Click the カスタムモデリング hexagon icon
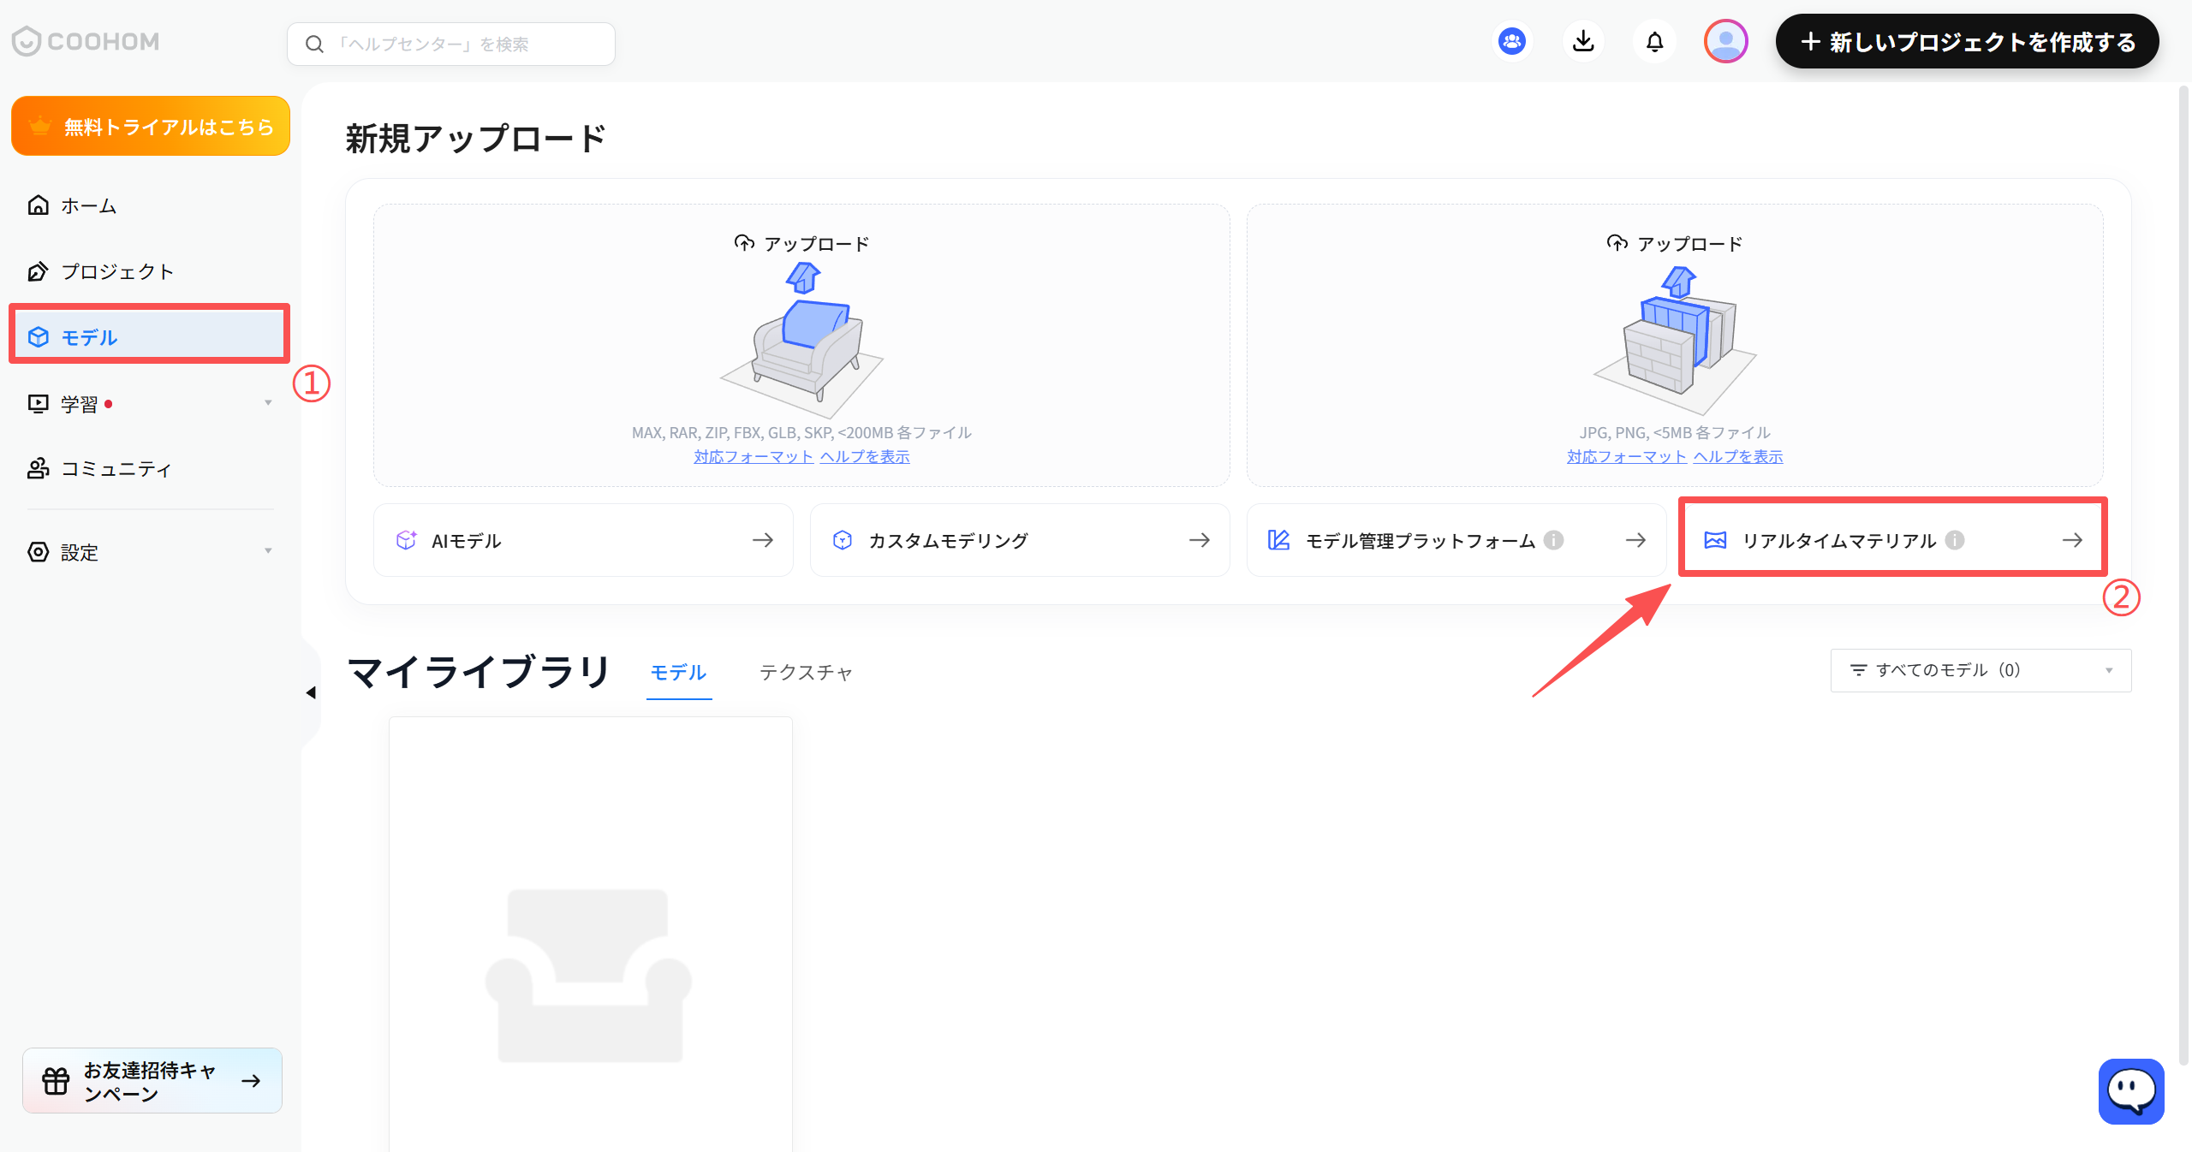Viewport: 2192px width, 1152px height. pos(843,540)
